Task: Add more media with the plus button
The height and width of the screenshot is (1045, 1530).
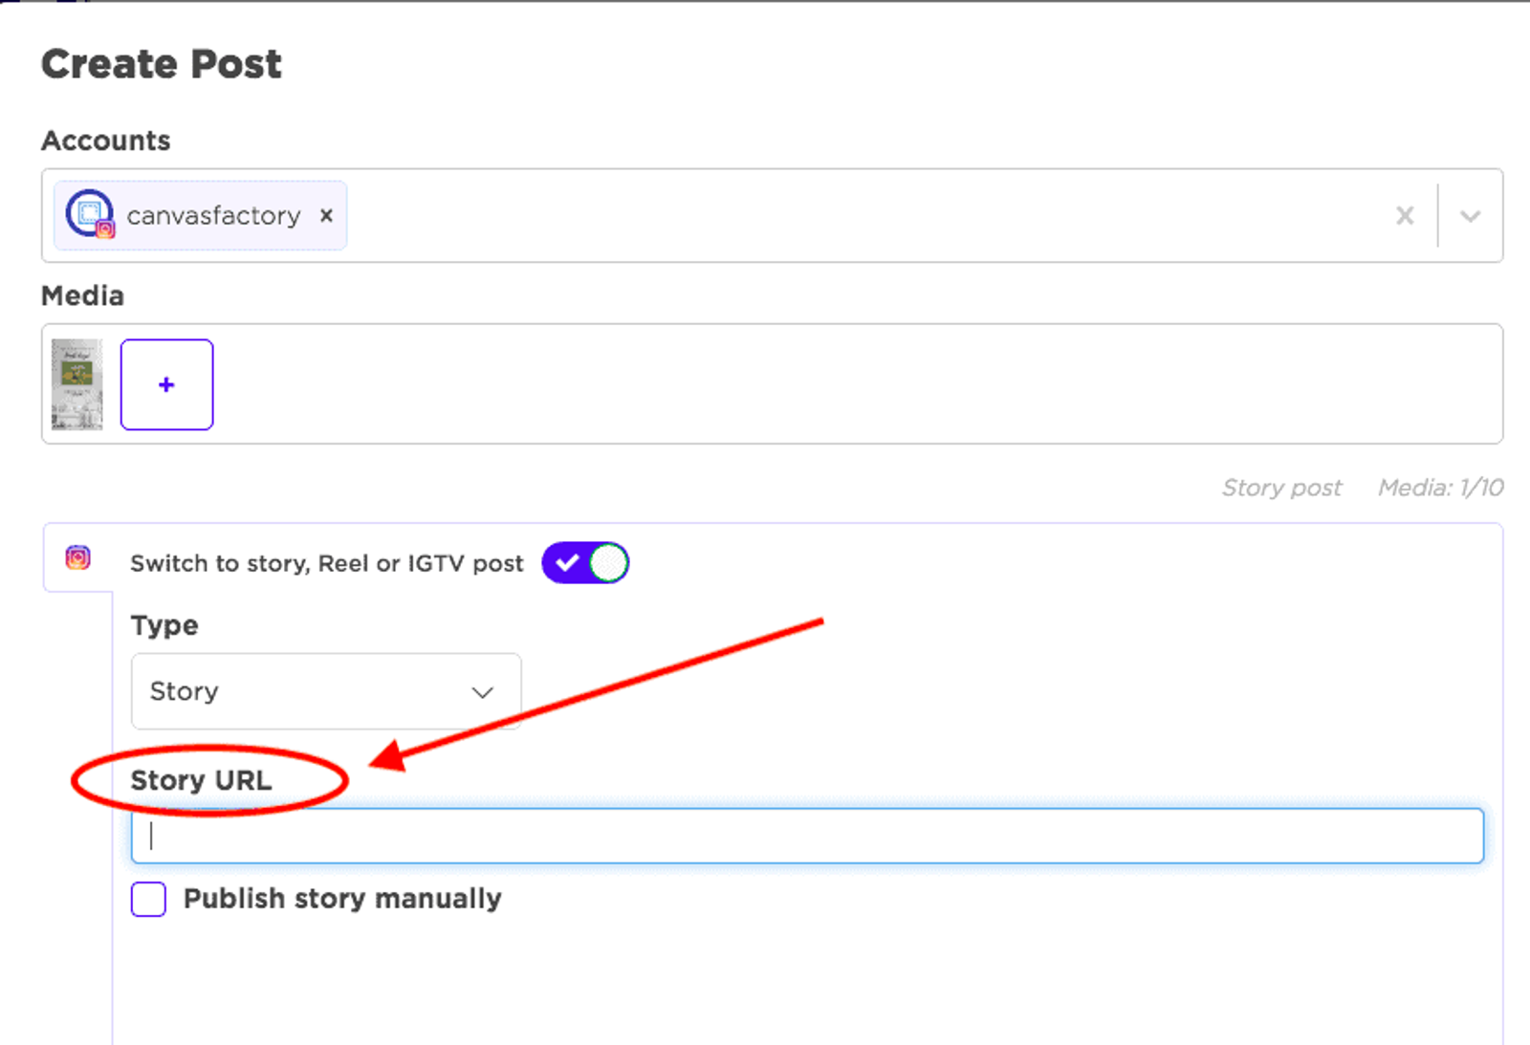Action: (x=166, y=384)
